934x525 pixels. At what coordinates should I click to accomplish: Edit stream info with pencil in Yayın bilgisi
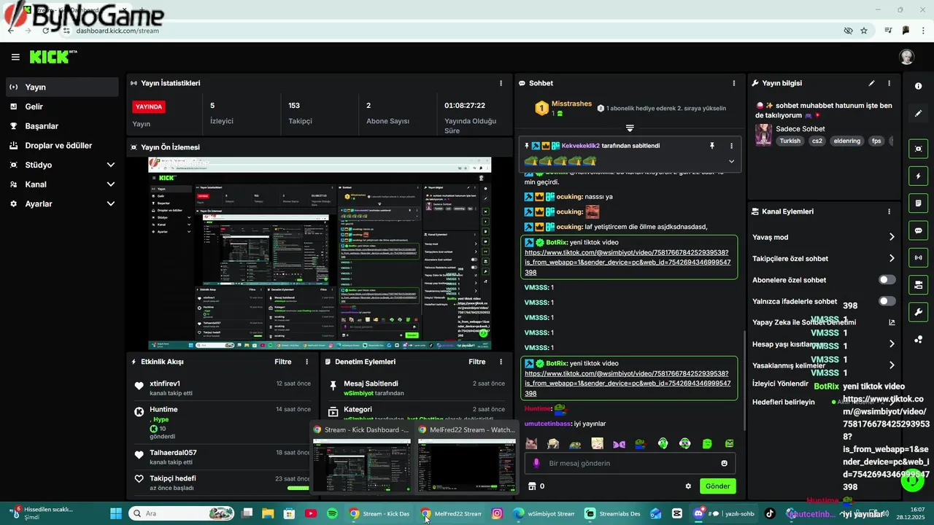pos(871,83)
